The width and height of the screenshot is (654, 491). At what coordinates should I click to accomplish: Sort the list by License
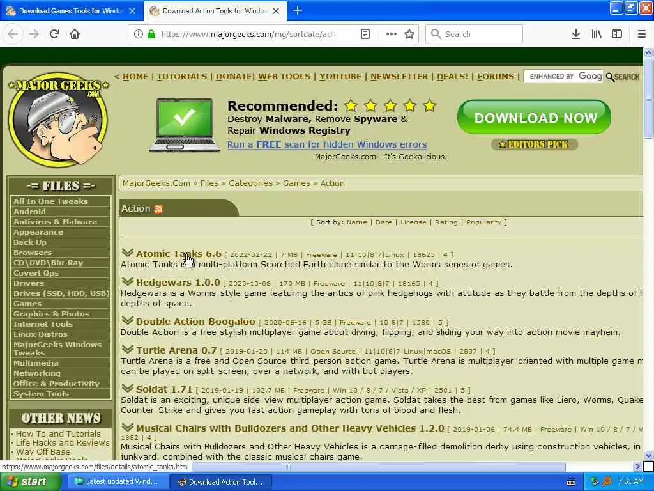(x=413, y=222)
